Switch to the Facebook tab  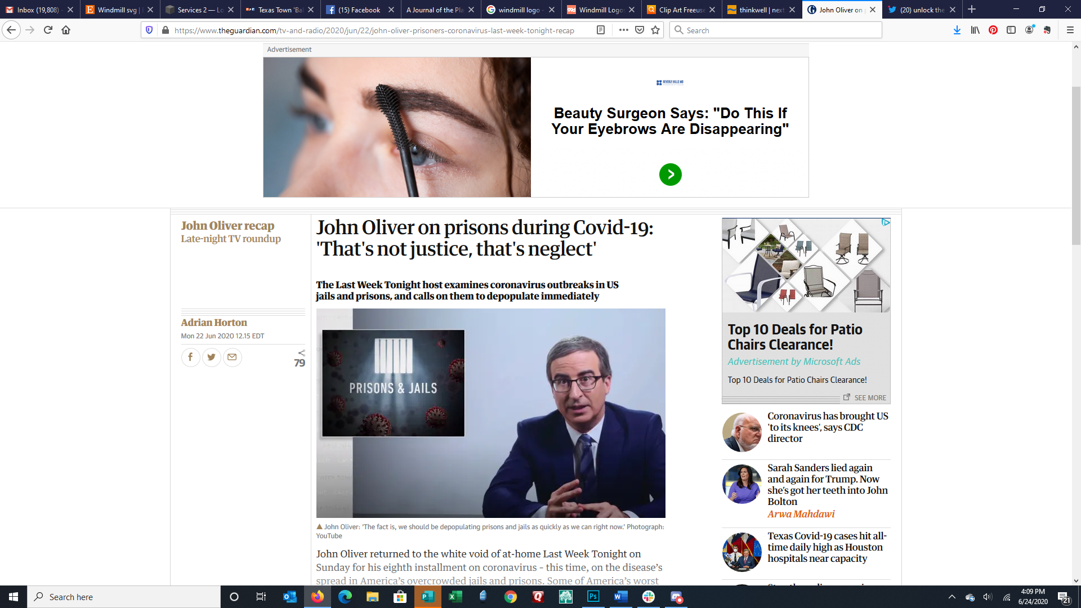[x=359, y=10]
